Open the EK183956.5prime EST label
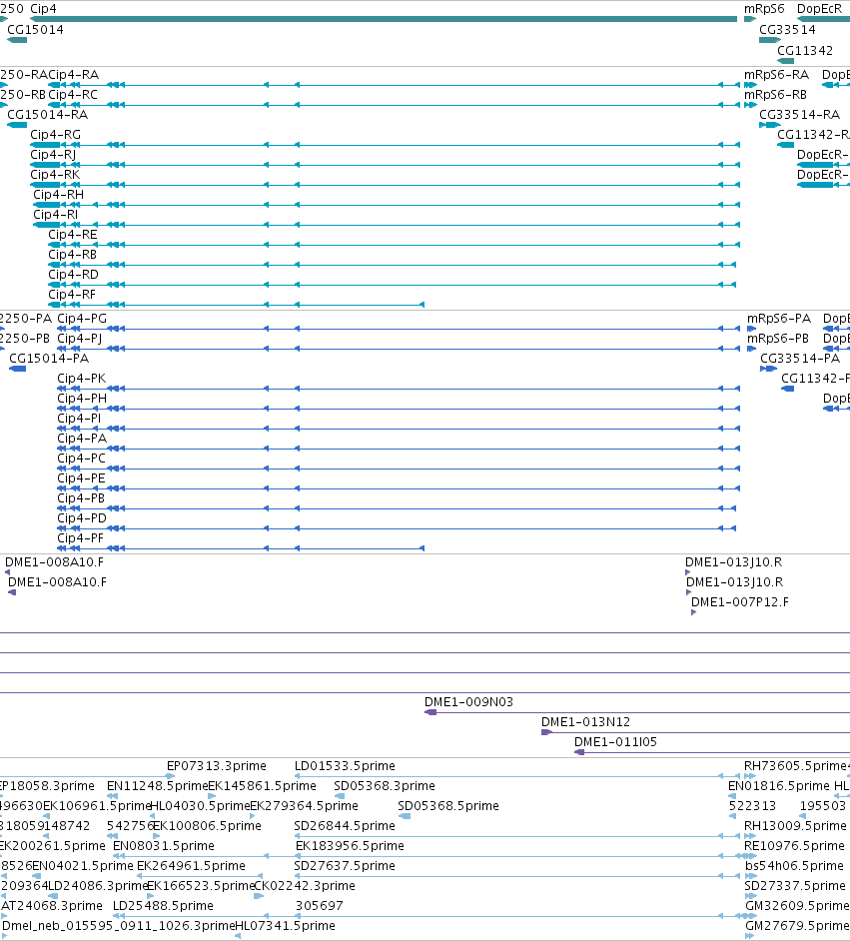The image size is (850, 941). [350, 845]
